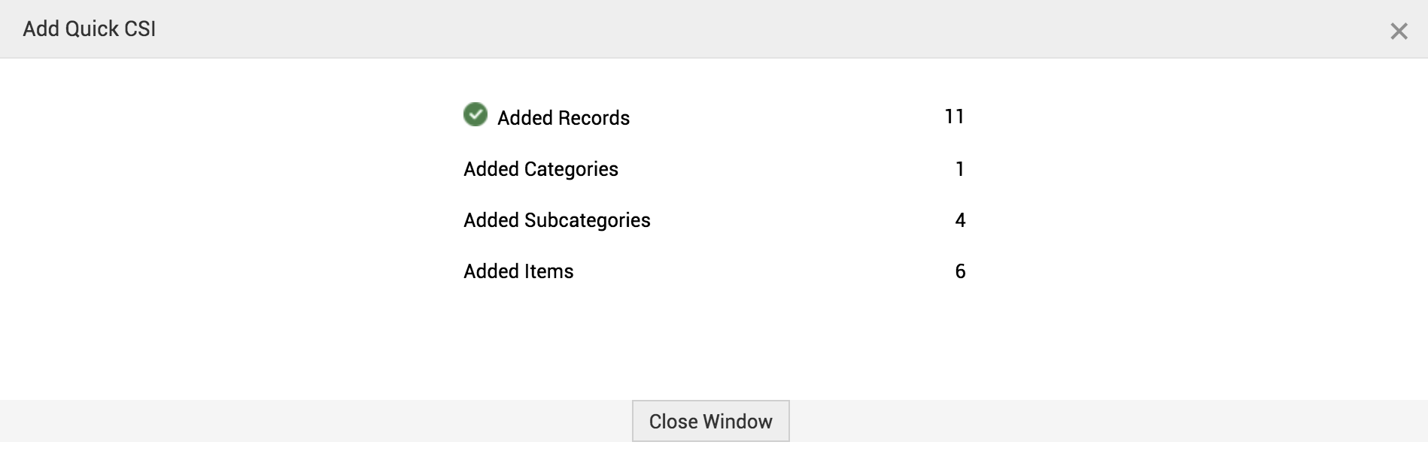Screen dimensions: 1428x451
Task: Click the Added Records label
Action: pyautogui.click(x=564, y=118)
